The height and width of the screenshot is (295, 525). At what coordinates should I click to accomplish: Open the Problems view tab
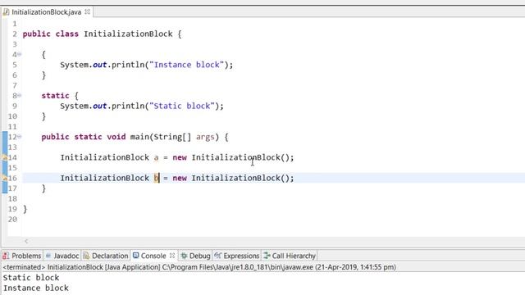coord(22,256)
